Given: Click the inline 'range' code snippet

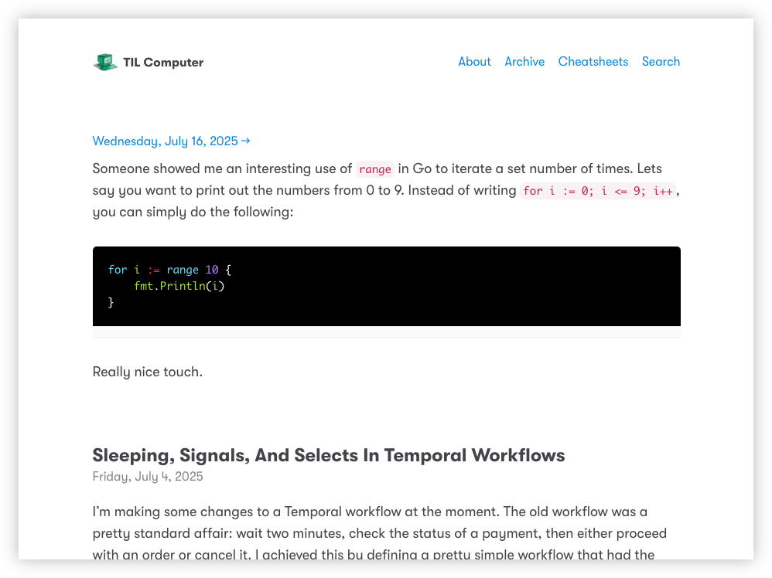Looking at the screenshot, I should click(375, 169).
